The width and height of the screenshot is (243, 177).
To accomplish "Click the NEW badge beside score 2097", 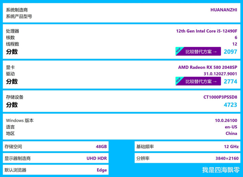I will [x=178, y=50].
